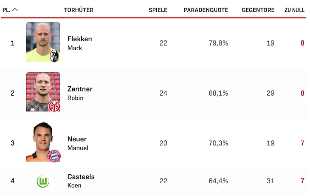
Task: Sort by ZU NULL column header
Action: (294, 10)
